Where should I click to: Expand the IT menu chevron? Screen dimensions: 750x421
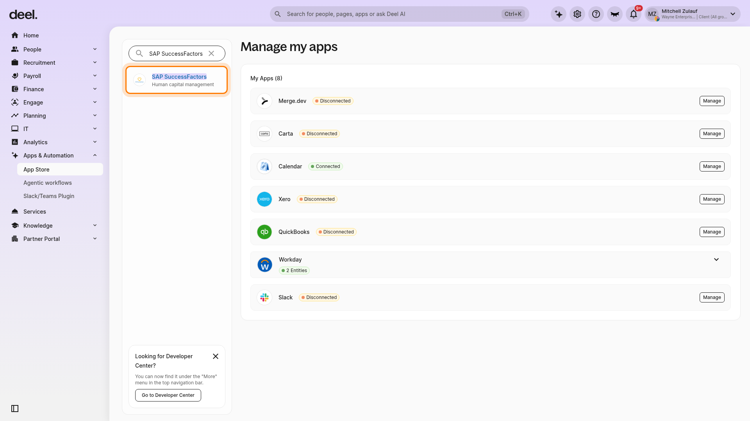(95, 129)
